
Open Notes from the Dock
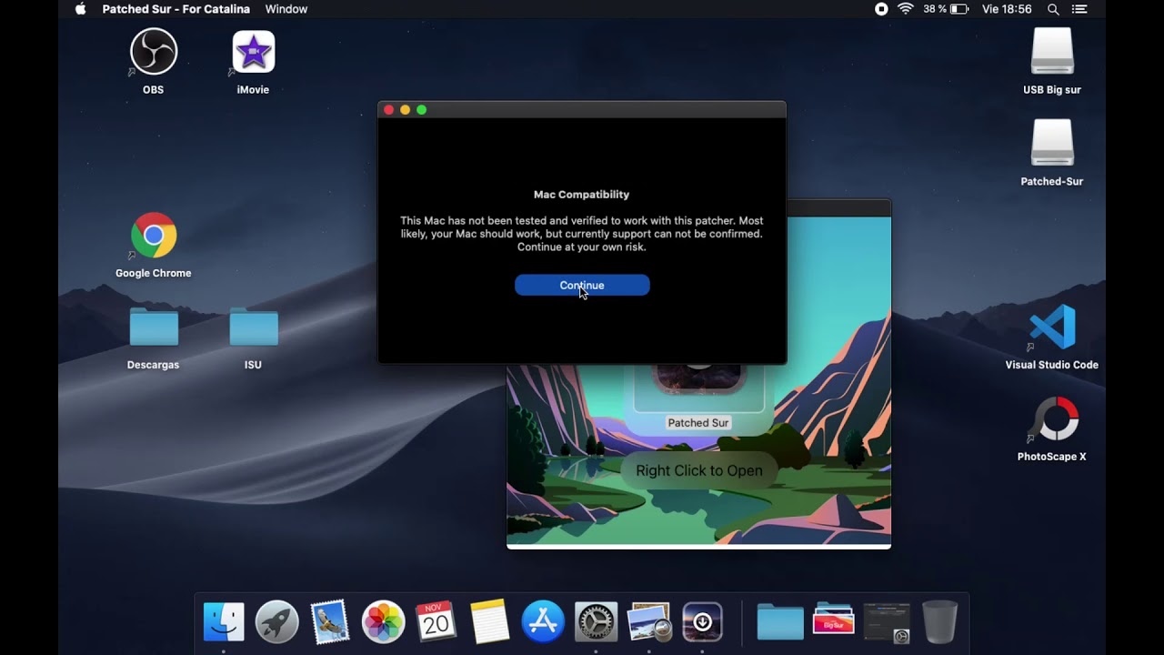(489, 622)
